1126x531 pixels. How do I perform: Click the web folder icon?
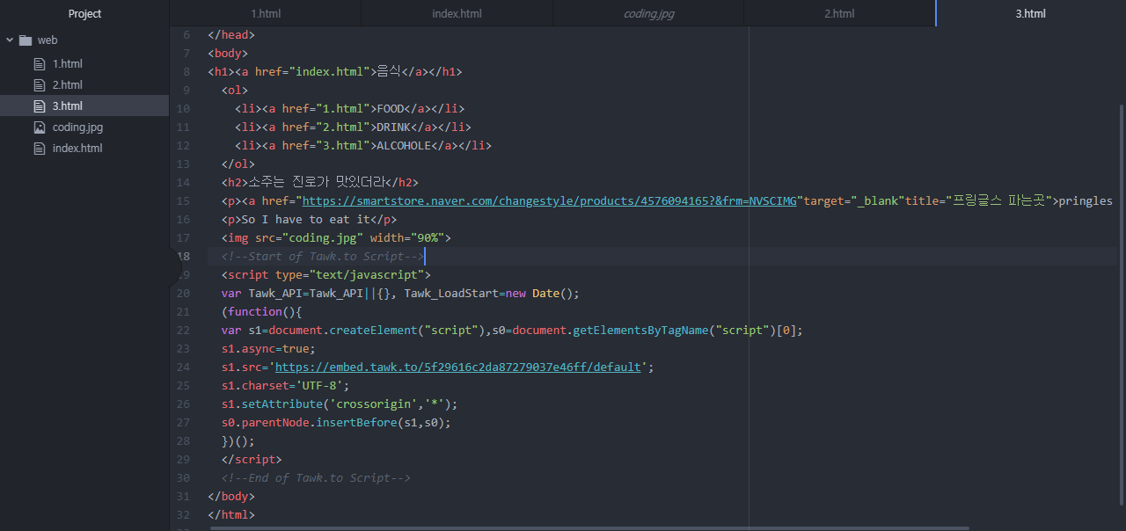[25, 40]
